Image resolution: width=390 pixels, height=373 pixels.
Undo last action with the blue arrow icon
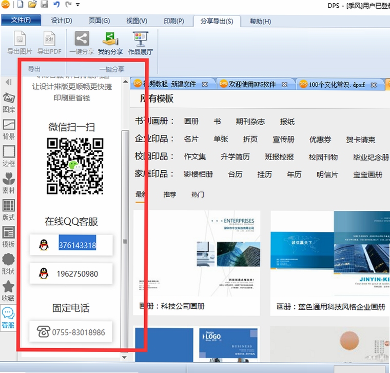point(56,4)
